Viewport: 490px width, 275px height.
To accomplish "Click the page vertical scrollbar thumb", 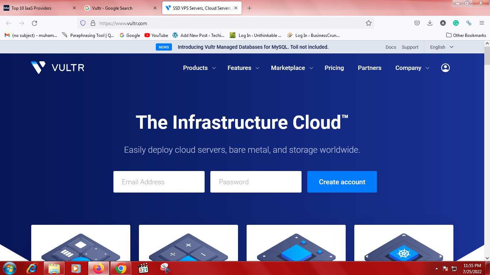I will coord(487,56).
